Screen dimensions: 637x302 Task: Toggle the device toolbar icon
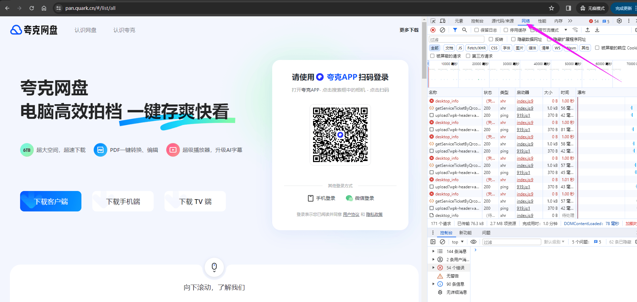(442, 21)
